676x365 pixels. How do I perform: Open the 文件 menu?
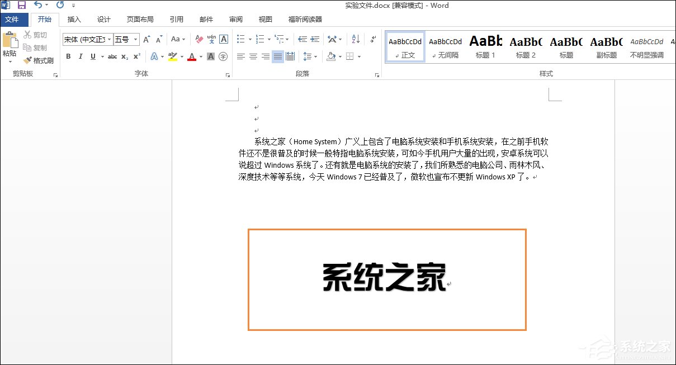click(14, 19)
